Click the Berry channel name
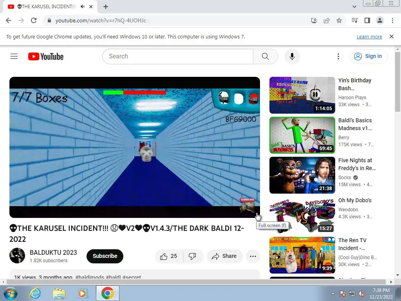Viewport: 401px width, 301px height. 343,138
